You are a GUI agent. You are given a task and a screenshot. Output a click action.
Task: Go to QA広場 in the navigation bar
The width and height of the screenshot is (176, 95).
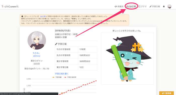(131, 6)
